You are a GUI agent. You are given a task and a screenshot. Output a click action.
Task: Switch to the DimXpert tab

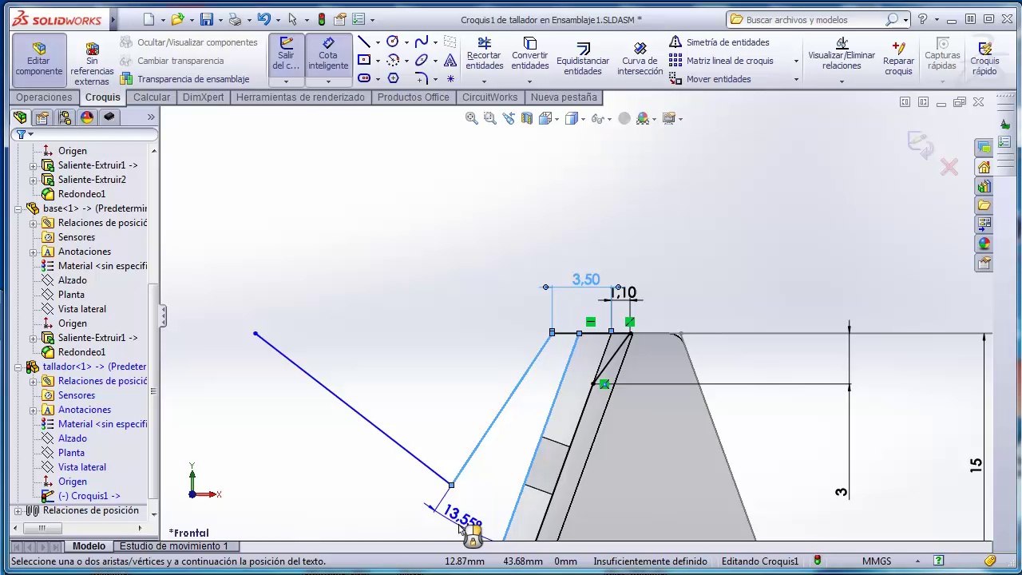click(x=203, y=97)
